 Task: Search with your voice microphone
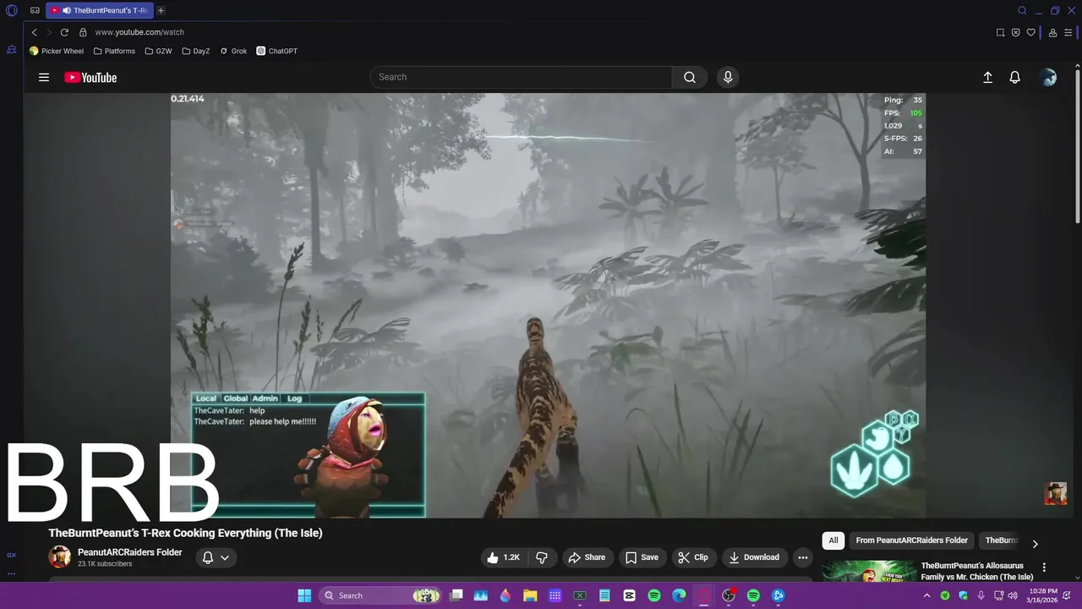tap(728, 77)
